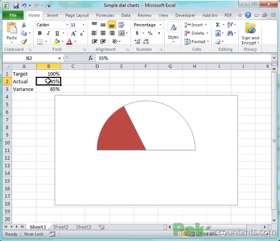Switch to the Insert ribbon tab
Image resolution: width=280 pixels, height=241 pixels.
pyautogui.click(x=53, y=16)
